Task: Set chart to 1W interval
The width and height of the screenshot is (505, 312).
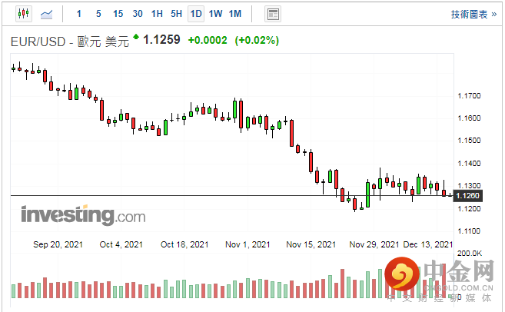Action: coord(215,14)
